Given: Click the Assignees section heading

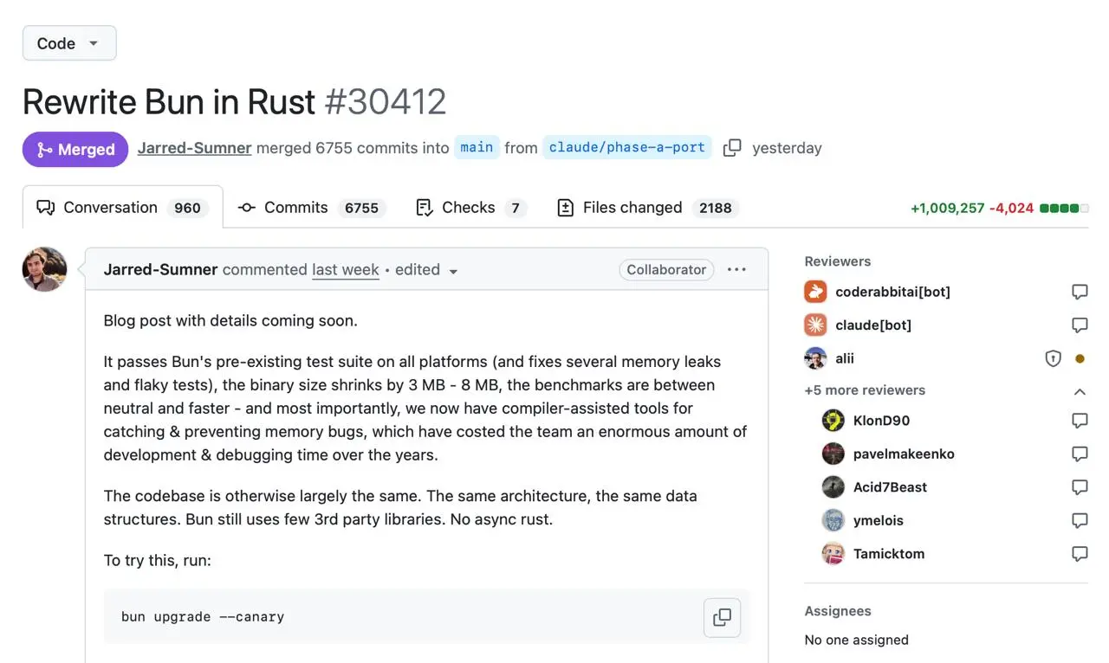Looking at the screenshot, I should 838,611.
